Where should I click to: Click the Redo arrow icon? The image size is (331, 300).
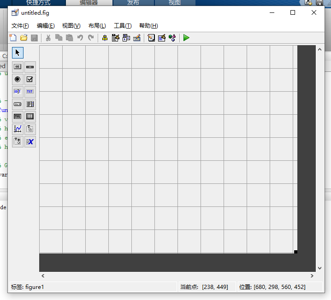[x=91, y=38]
